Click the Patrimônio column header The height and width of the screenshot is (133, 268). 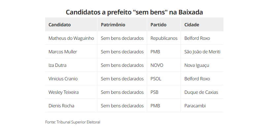pos(113,25)
